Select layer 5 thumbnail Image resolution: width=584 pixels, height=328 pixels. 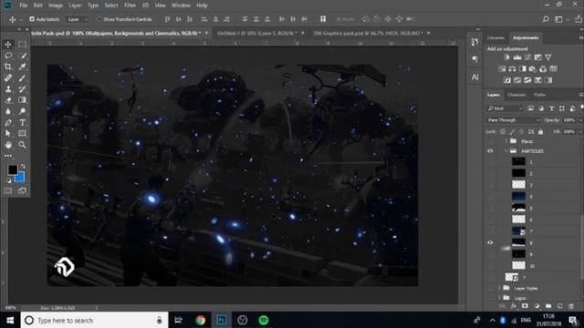click(518, 208)
